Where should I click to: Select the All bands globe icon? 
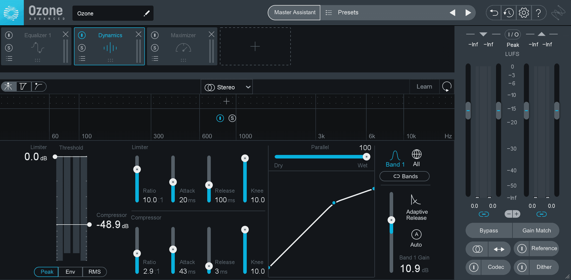click(x=416, y=154)
